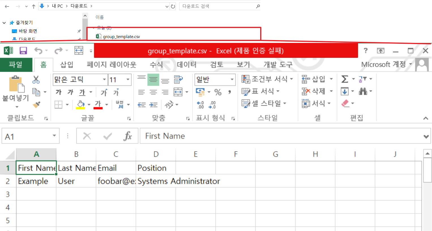Apply comma style
Screen dimensions: 432x231
230,92
